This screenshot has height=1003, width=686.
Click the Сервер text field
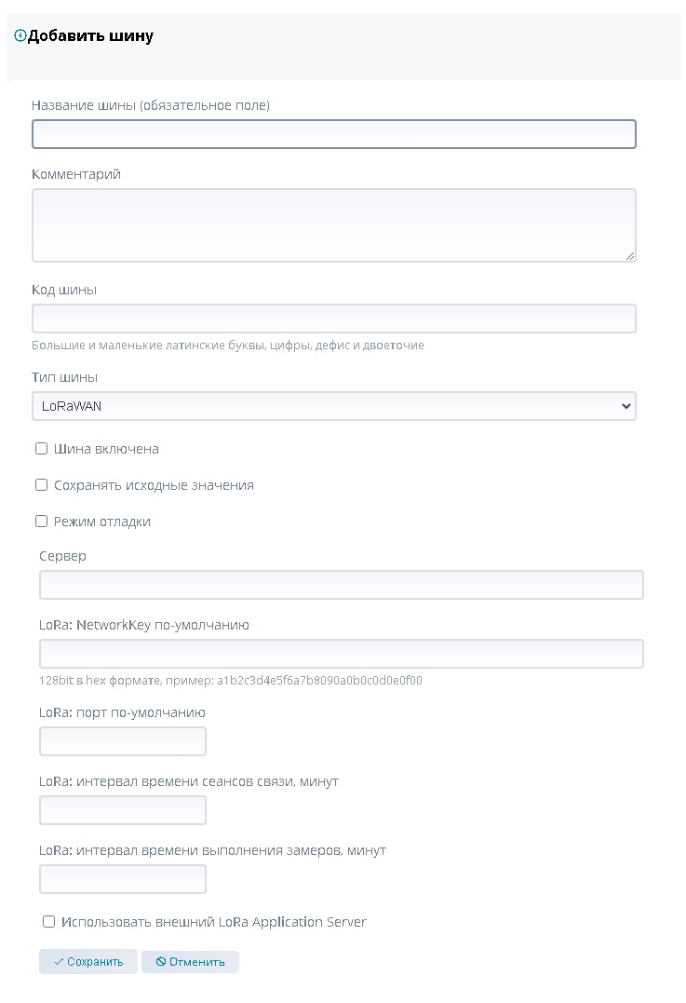341,585
